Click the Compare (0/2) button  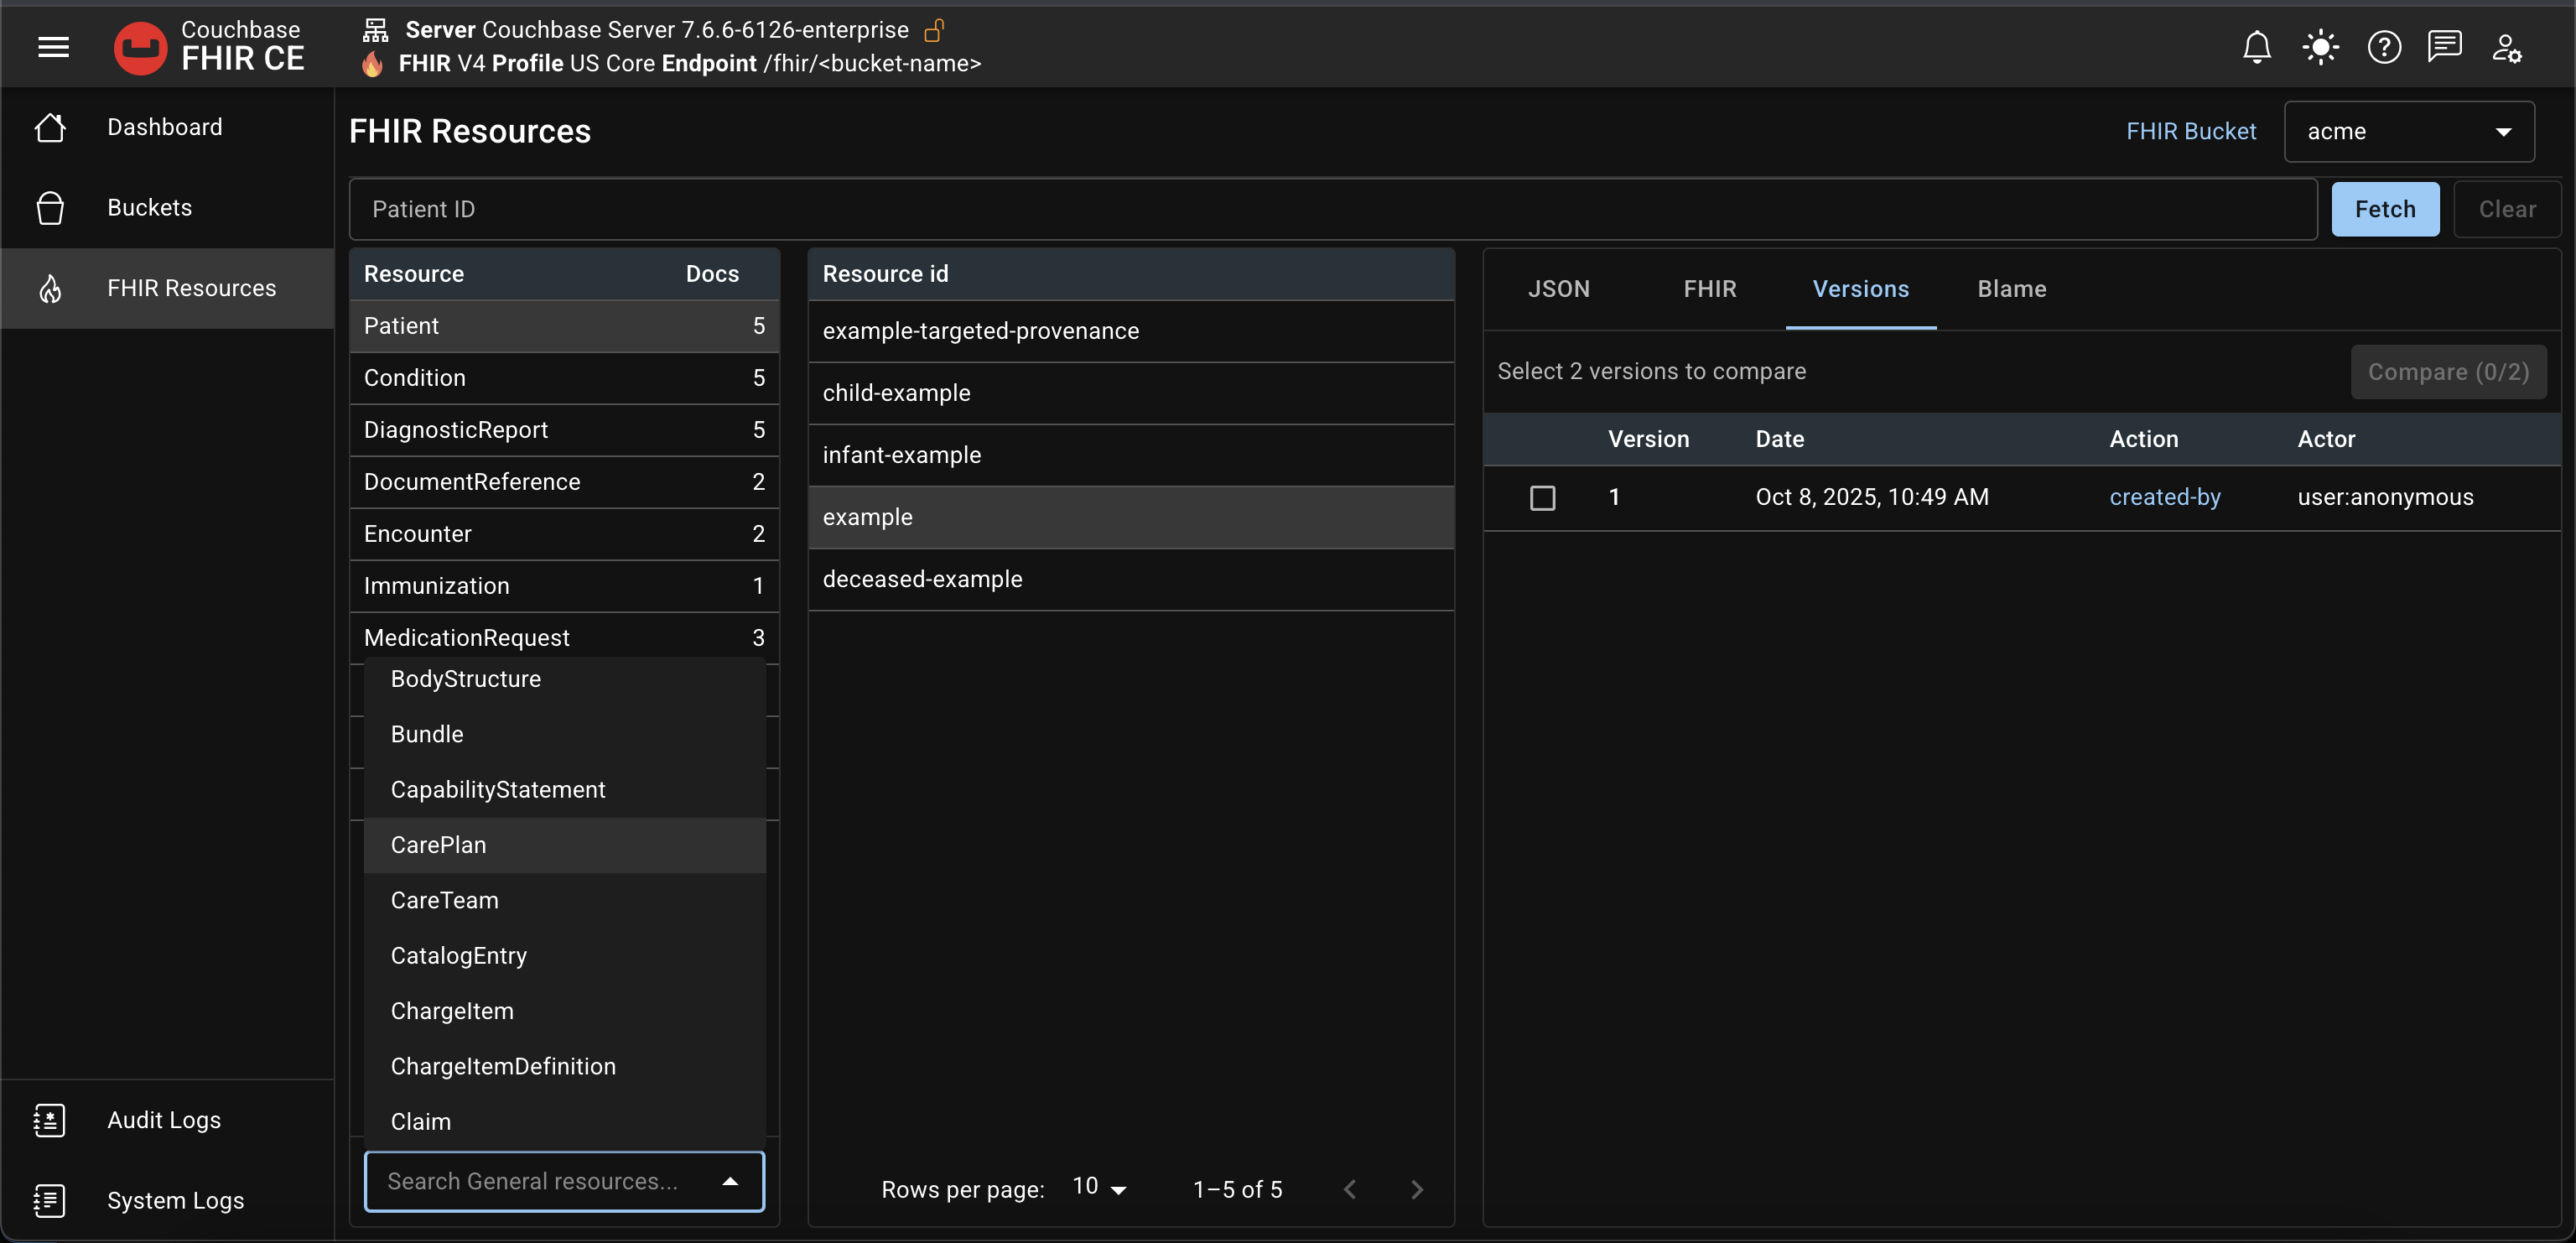[x=2449, y=371]
